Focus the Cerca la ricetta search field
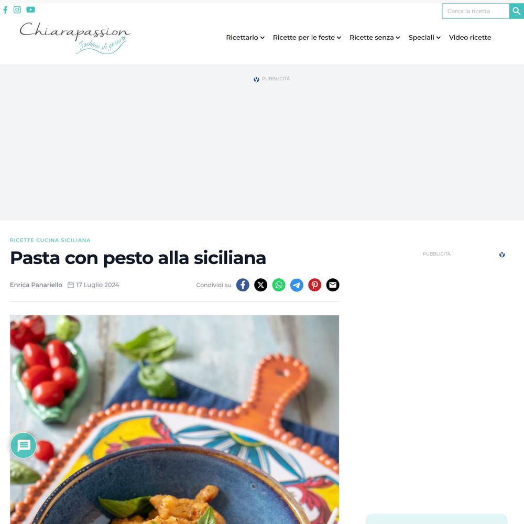 476,11
